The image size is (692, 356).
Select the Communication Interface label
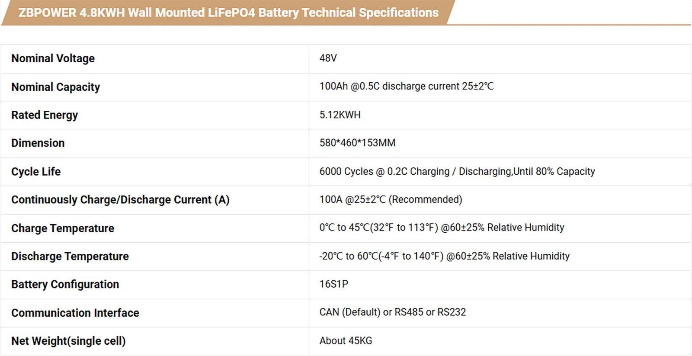pyautogui.click(x=75, y=313)
